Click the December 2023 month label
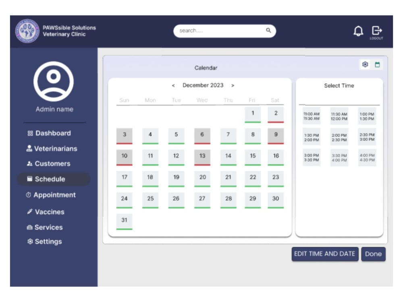 point(203,85)
